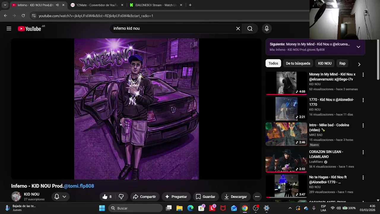Screen dimensions: 380x214
Task: Show more filter chips with right arrow
Action: tap(359, 64)
